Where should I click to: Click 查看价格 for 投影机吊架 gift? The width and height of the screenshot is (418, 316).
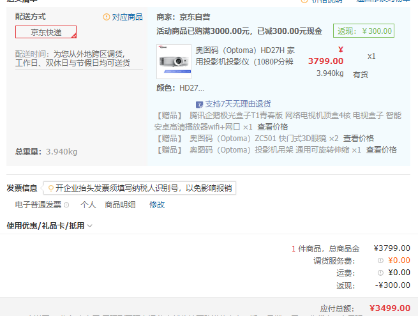pos(381,150)
